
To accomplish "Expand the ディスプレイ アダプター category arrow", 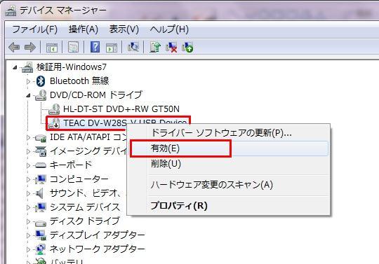I will coord(28,235).
